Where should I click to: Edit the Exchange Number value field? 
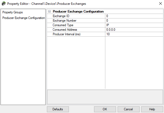pyautogui.click(x=134, y=21)
